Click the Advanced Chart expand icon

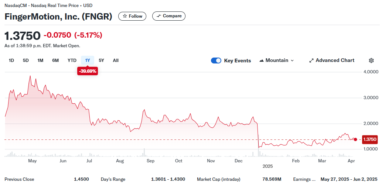click(311, 61)
